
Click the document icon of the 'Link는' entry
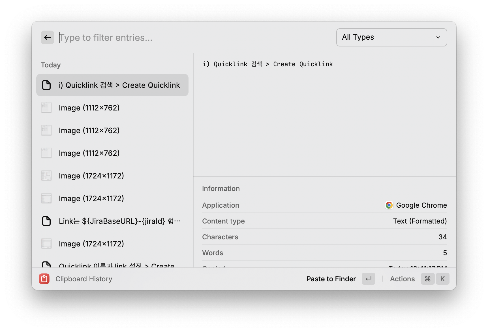(46, 221)
